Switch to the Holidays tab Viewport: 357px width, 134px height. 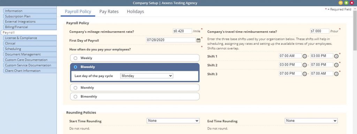coord(136,11)
